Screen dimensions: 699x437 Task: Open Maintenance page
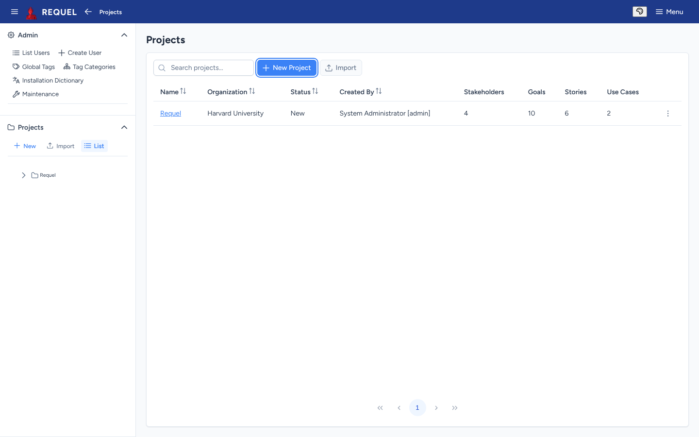[36, 94]
